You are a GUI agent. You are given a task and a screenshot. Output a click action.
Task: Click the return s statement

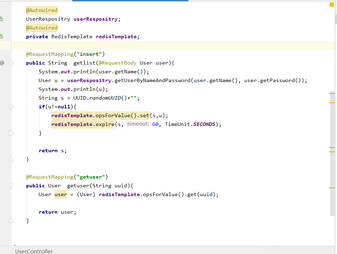pyautogui.click(x=53, y=151)
